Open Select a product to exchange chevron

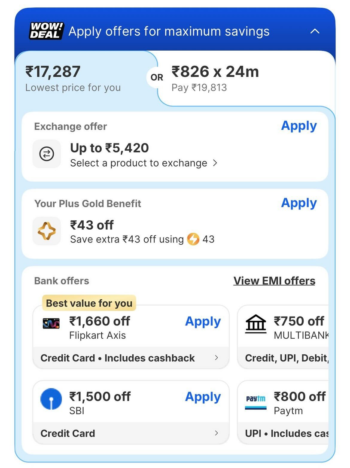(x=215, y=163)
